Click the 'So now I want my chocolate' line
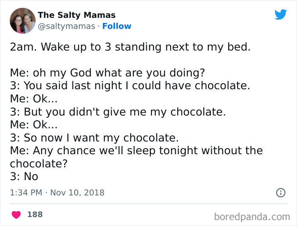The width and height of the screenshot is (297, 226). [94, 138]
